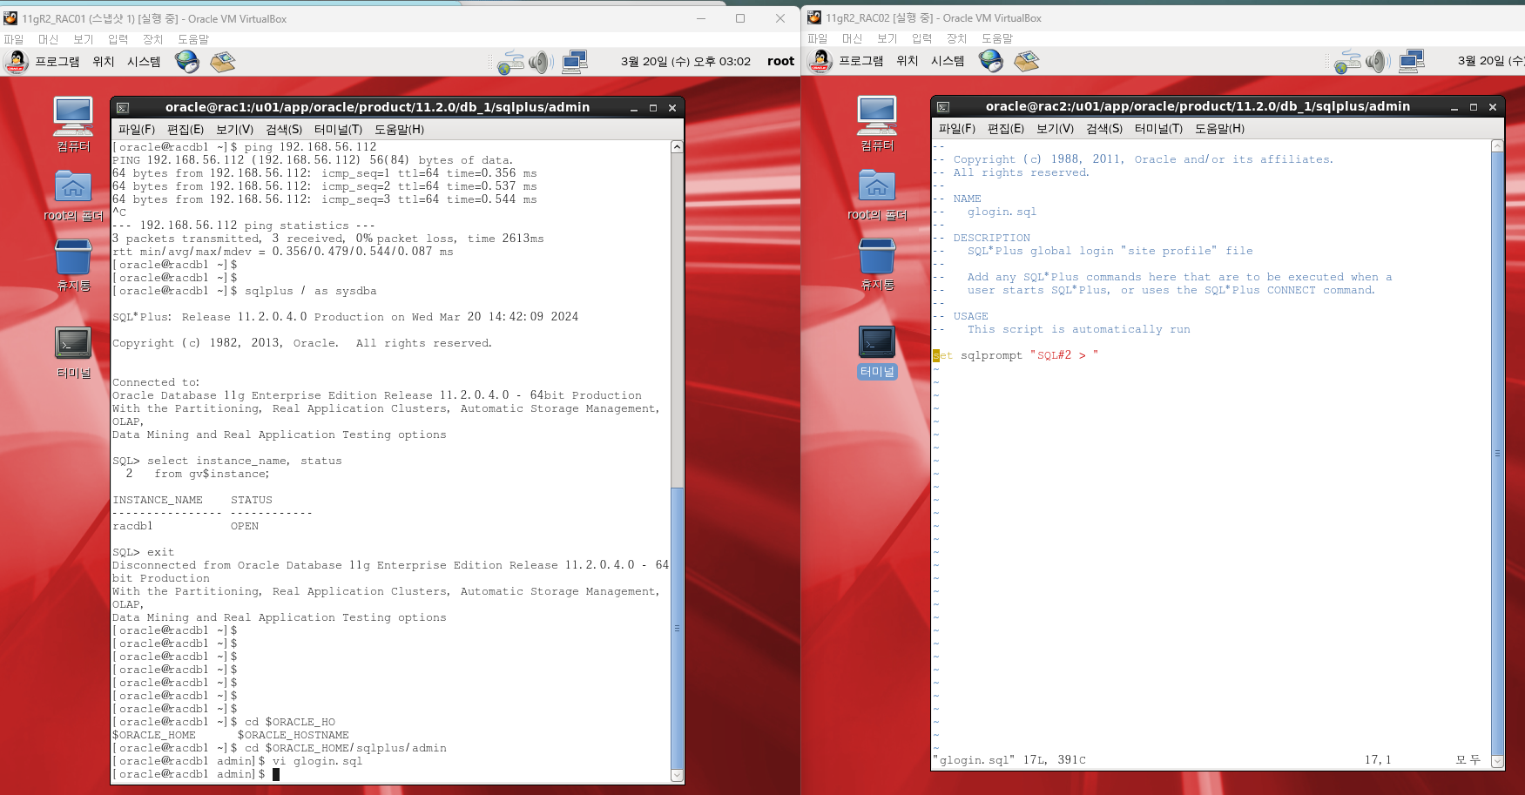Screen dimensions: 1525x795
Task: Maximize the rac1 terminal window
Action: point(653,108)
